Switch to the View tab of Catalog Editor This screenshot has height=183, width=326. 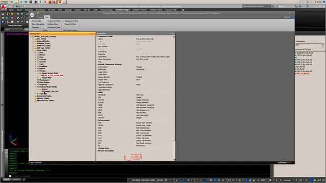pos(47,17)
